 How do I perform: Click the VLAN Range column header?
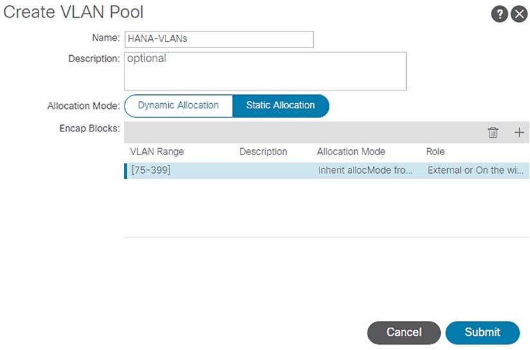click(157, 152)
